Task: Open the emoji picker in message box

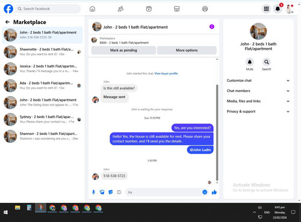Action: click(x=205, y=192)
